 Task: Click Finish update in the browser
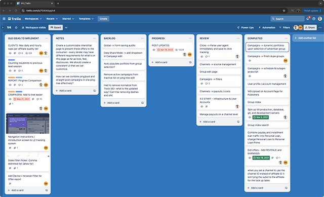pyautogui.click(x=312, y=11)
